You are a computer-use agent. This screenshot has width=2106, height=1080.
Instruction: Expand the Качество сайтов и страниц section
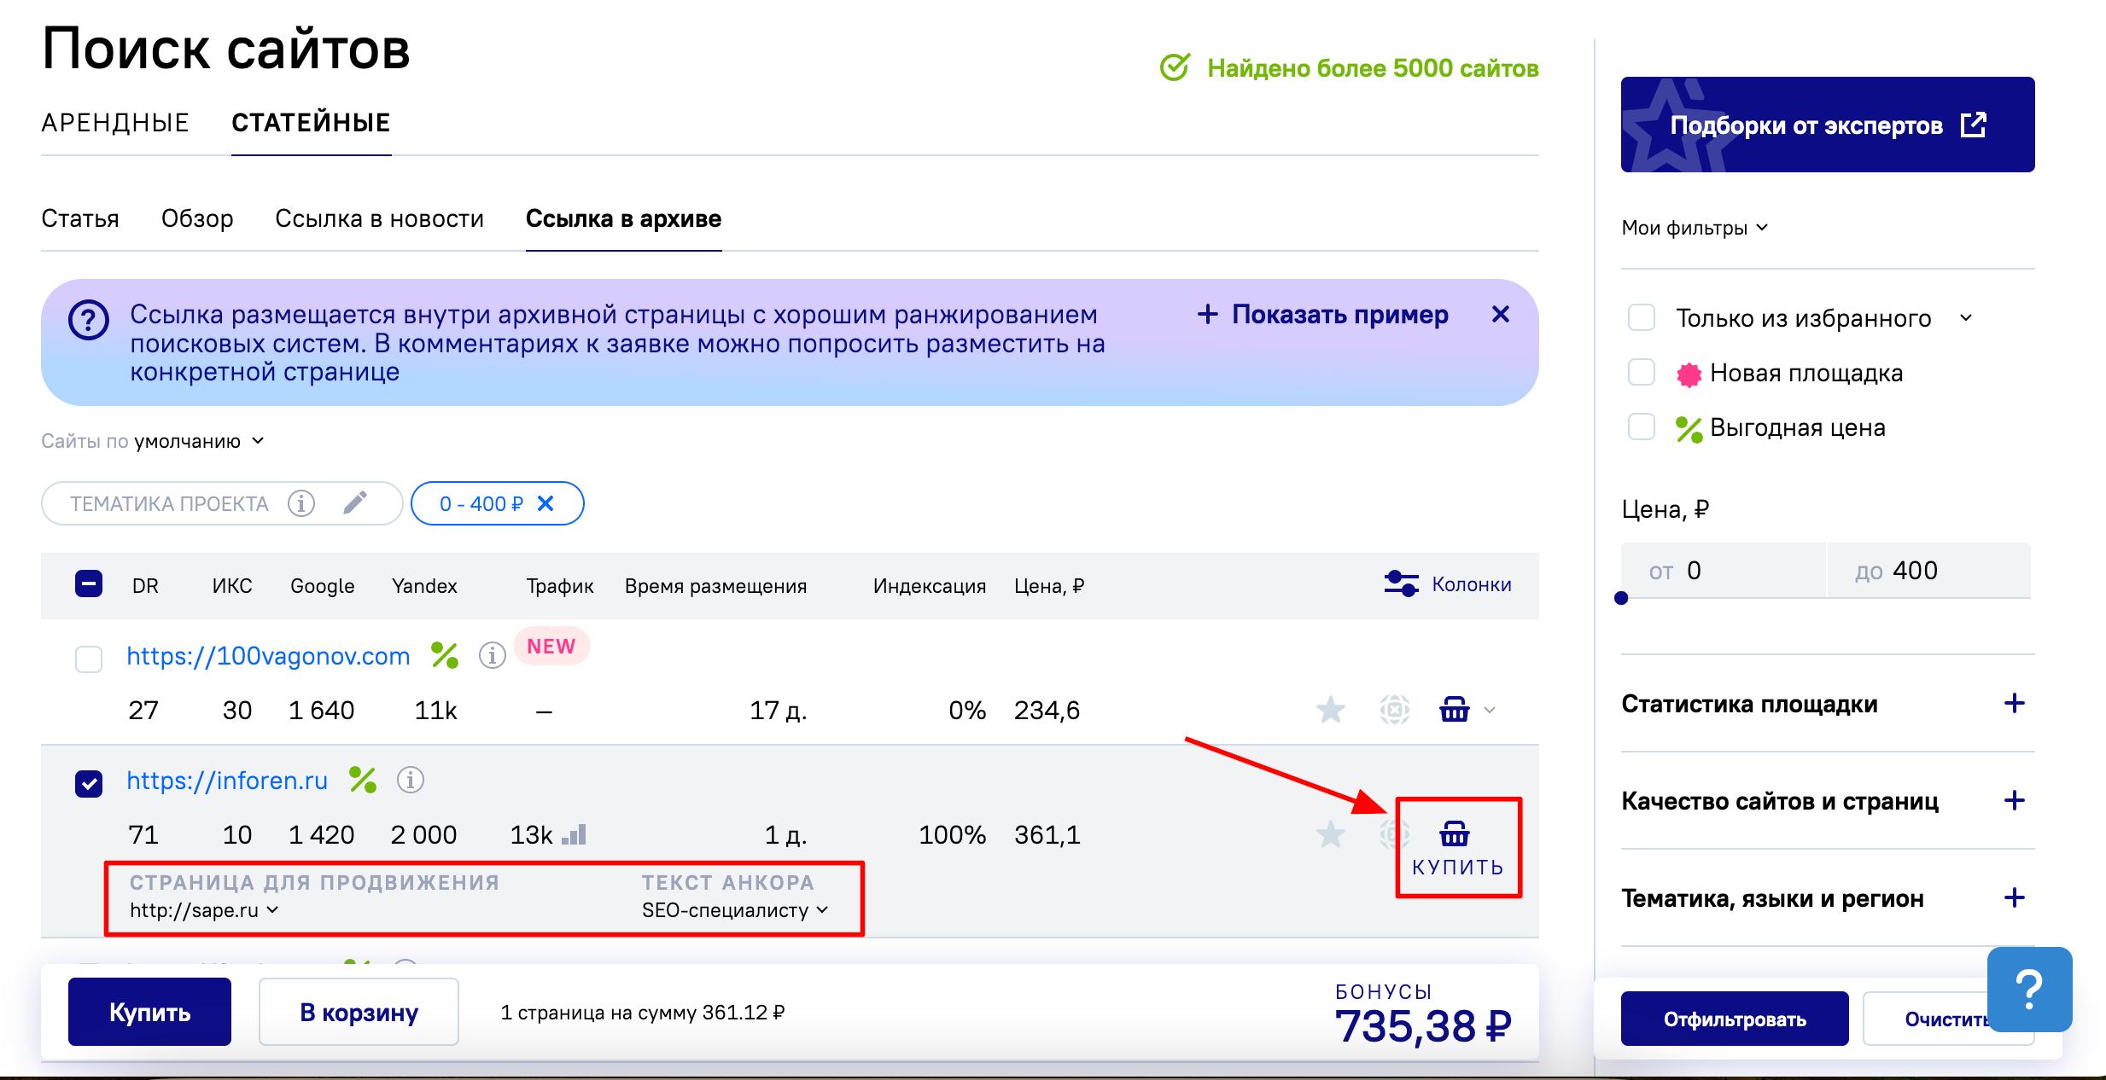(x=2014, y=801)
